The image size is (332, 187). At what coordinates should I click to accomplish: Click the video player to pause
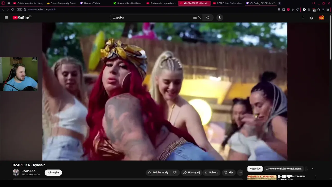pyautogui.click(x=165, y=91)
